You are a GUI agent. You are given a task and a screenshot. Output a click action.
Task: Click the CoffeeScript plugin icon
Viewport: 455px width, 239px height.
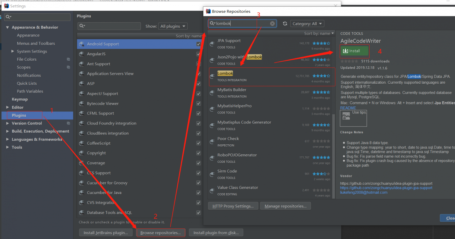click(x=81, y=143)
